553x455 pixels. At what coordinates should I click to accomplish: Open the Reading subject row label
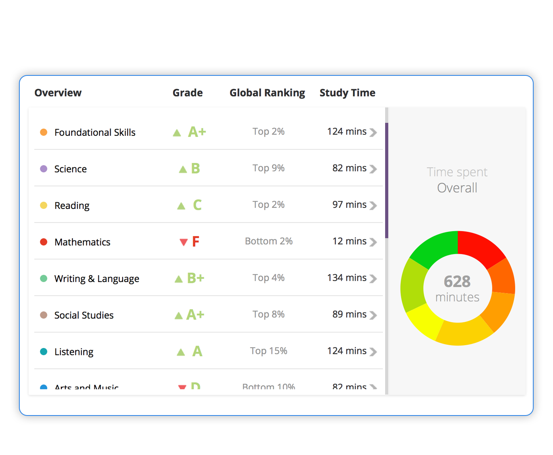point(72,206)
